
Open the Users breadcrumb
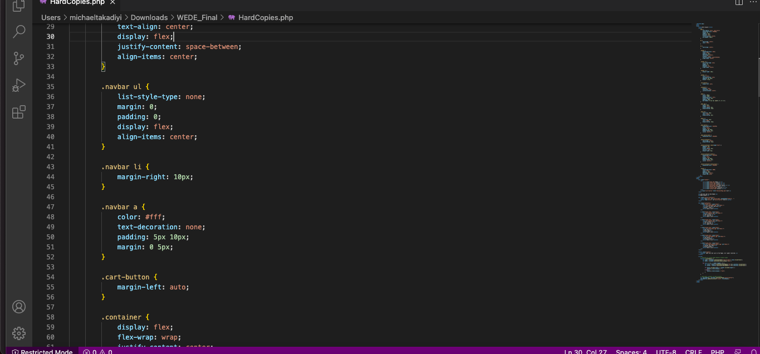coord(51,17)
